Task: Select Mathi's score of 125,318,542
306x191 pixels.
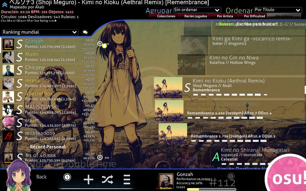Action: click(48, 57)
